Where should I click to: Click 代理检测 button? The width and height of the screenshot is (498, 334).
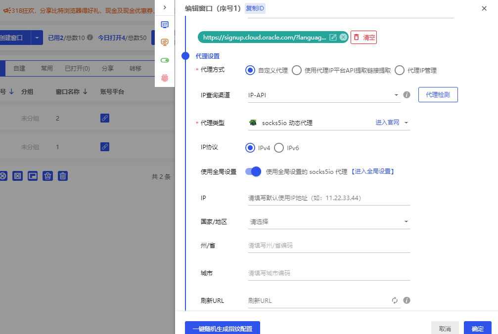(x=438, y=94)
